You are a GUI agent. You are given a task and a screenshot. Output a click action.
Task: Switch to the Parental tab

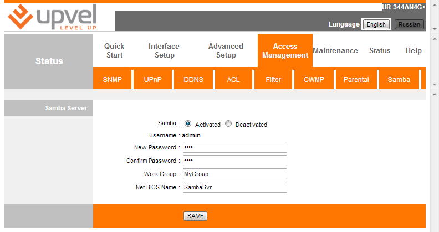point(356,79)
